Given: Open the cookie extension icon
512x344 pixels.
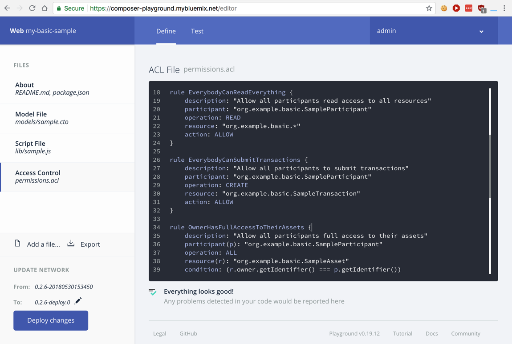Looking at the screenshot, I should (444, 8).
